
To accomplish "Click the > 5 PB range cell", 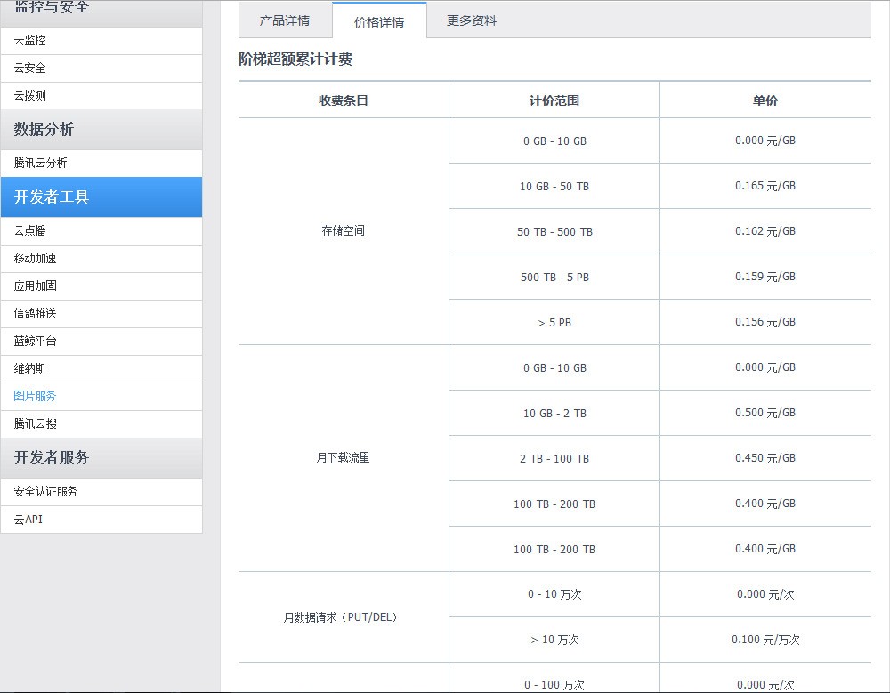I will [x=554, y=323].
